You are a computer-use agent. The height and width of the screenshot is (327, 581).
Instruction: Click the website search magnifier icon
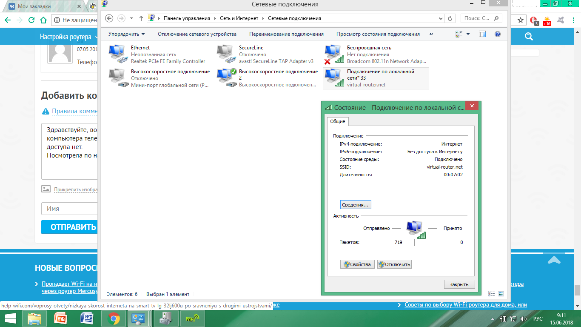(x=529, y=37)
